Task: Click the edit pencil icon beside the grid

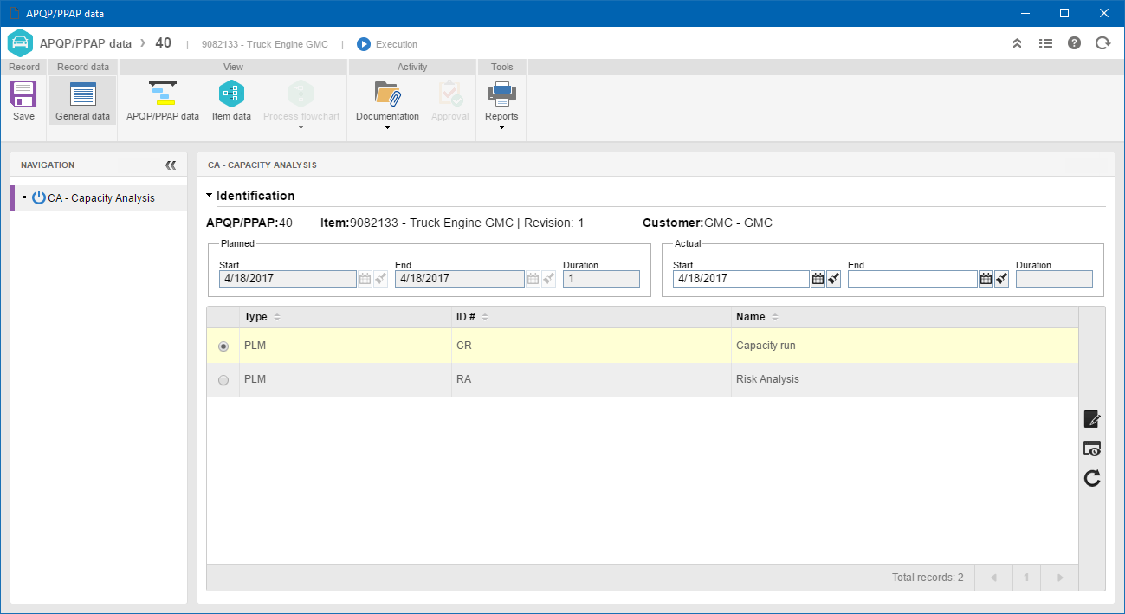Action: (x=1092, y=419)
